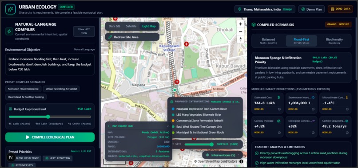Viewport: 358px width, 168px height.
Task: Click the tree icon on Canopy Increase card
Action: tap(278, 121)
